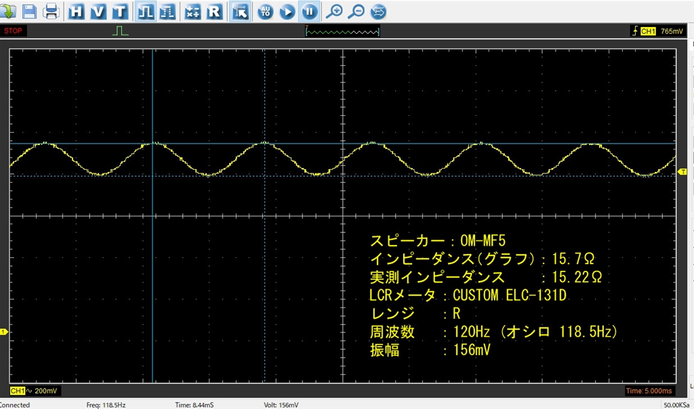The height and width of the screenshot is (409, 694).
Task: Start acquisition with the play button
Action: click(287, 12)
